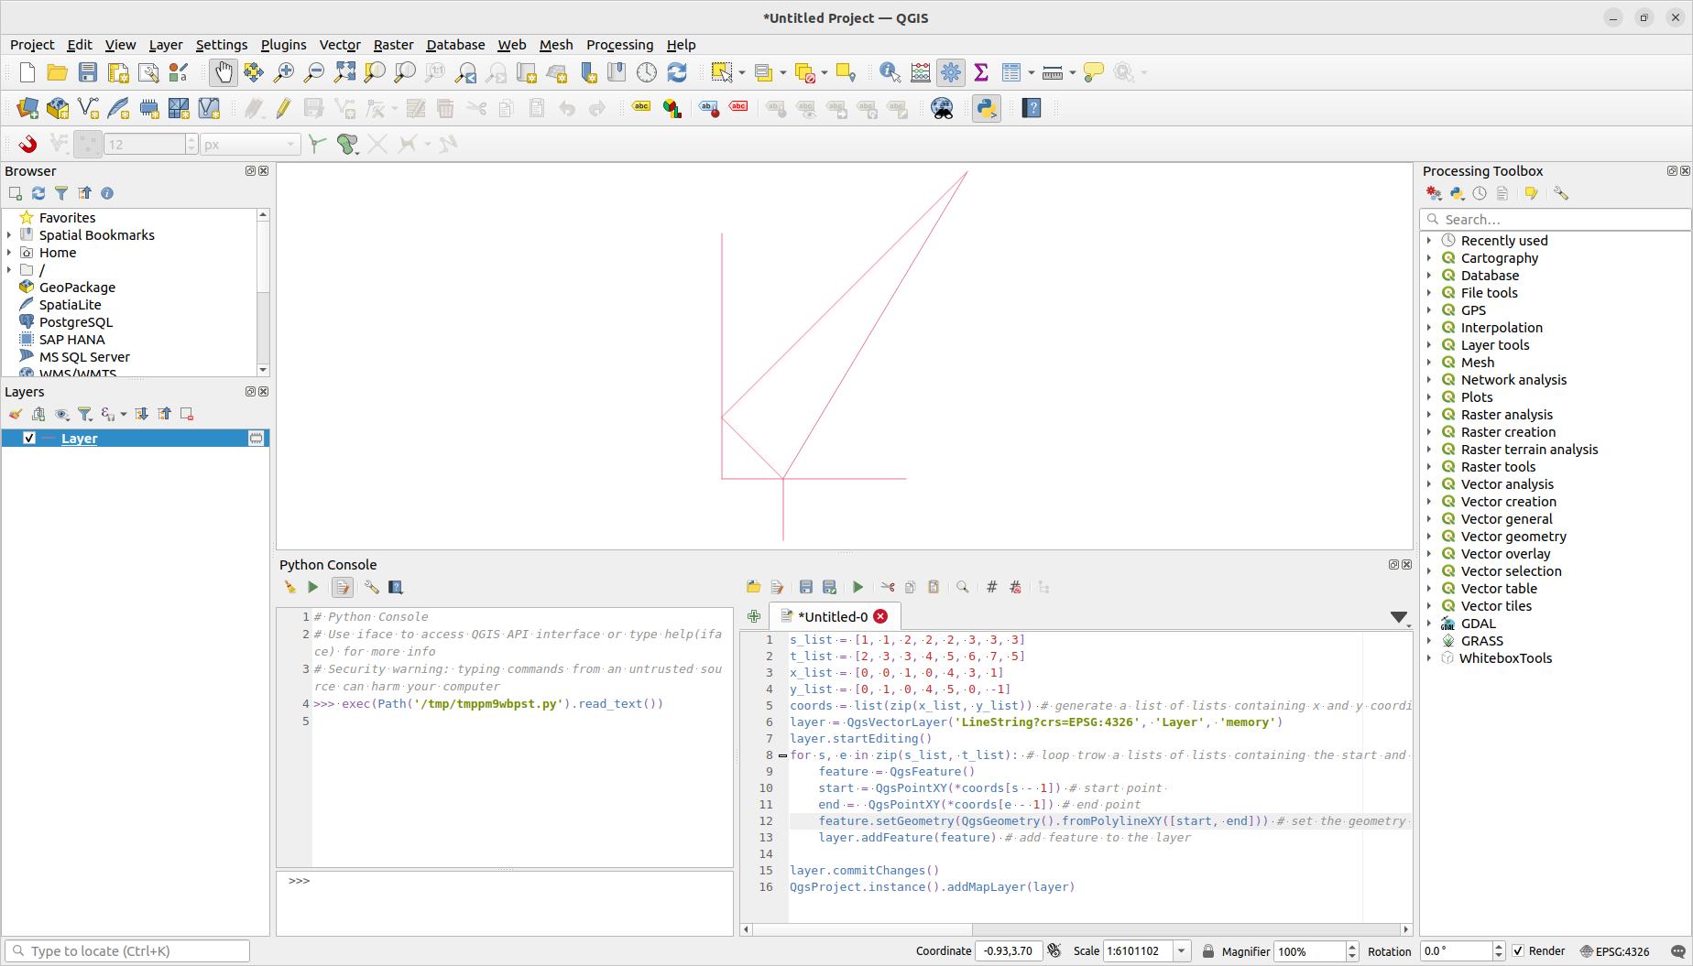Open the Project menu
The image size is (1693, 966).
pyautogui.click(x=32, y=44)
